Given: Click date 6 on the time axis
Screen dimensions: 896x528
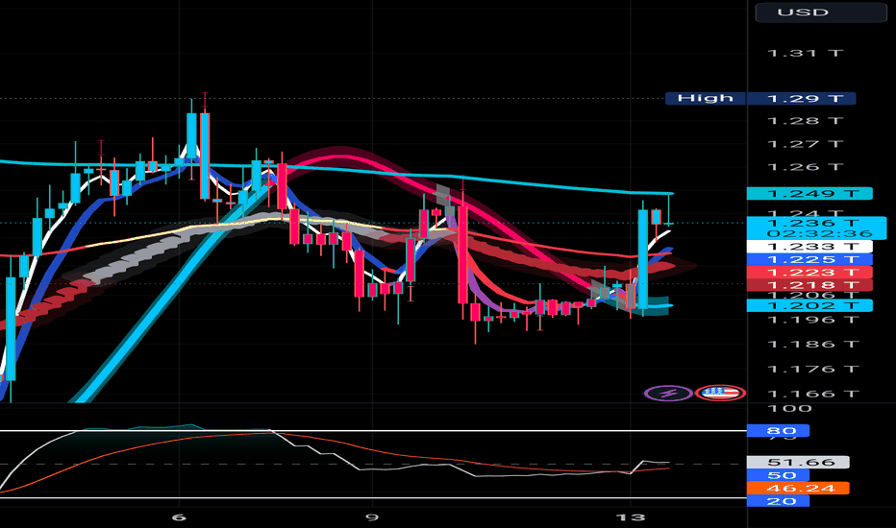Looking at the screenshot, I should click(x=179, y=517).
